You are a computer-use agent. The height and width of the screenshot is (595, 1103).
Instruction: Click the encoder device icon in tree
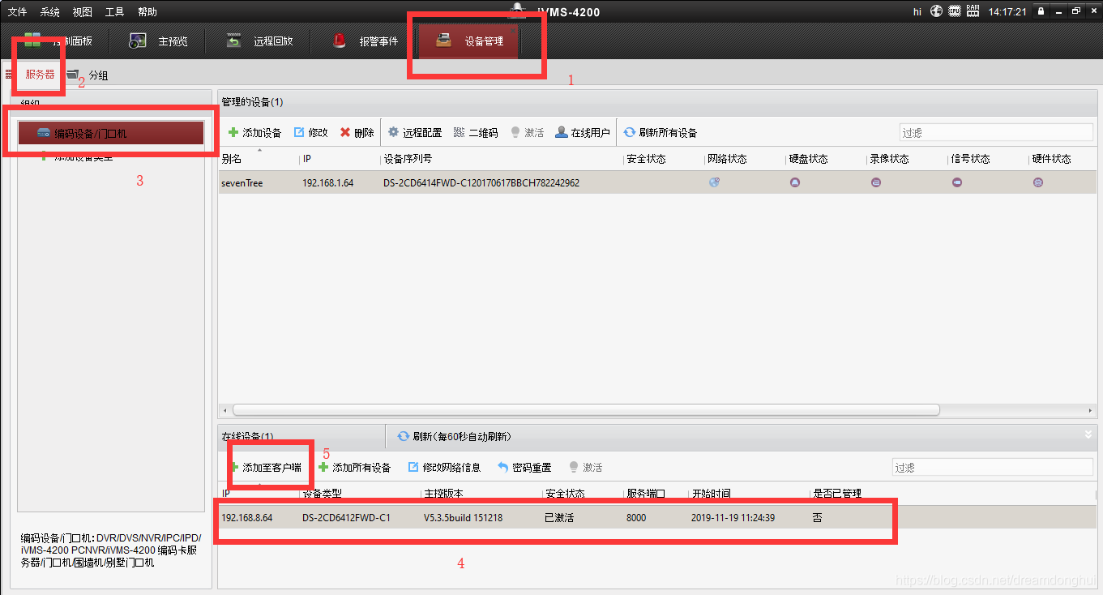[44, 133]
